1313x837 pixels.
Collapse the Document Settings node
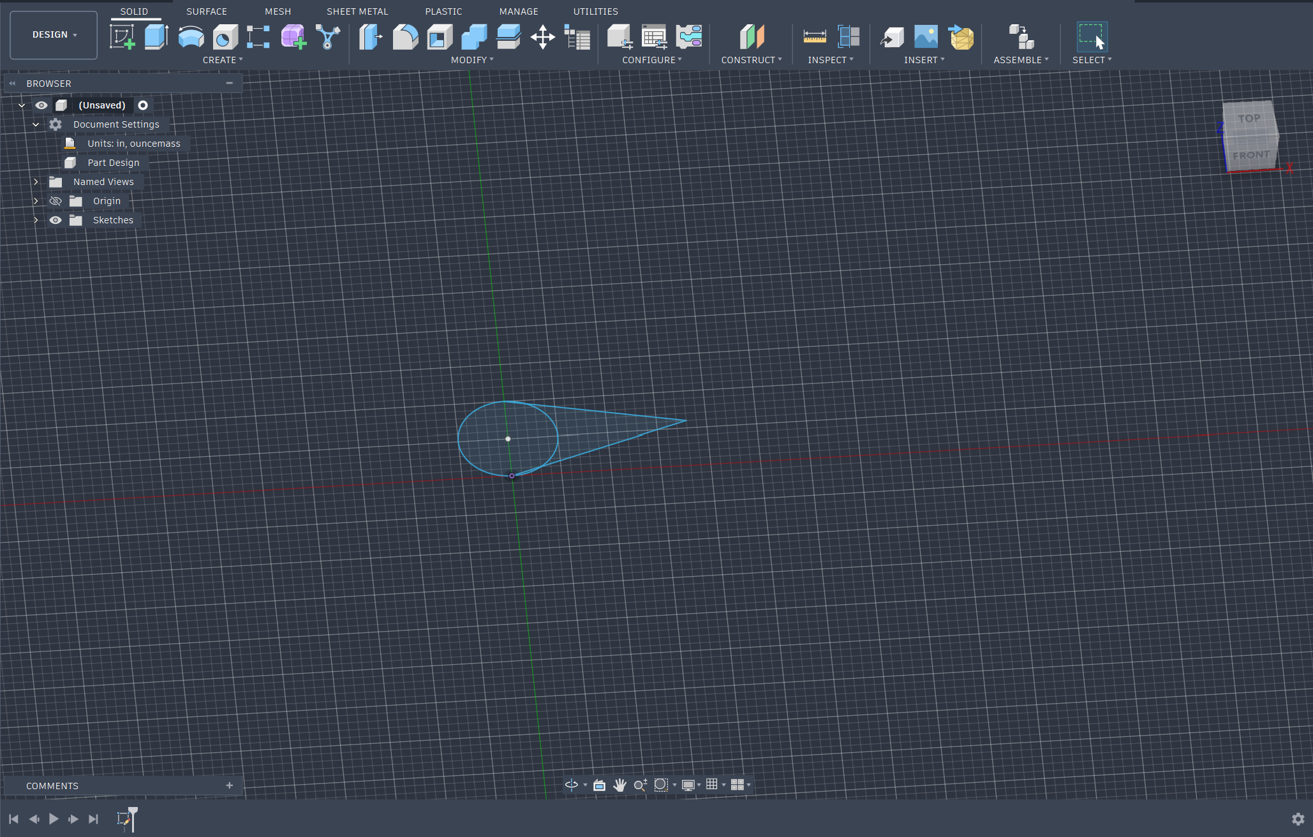tap(36, 124)
